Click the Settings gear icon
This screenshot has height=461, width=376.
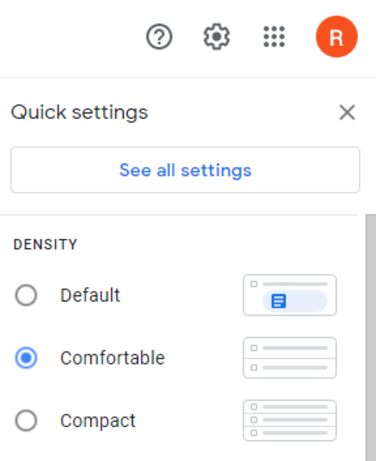pos(216,37)
